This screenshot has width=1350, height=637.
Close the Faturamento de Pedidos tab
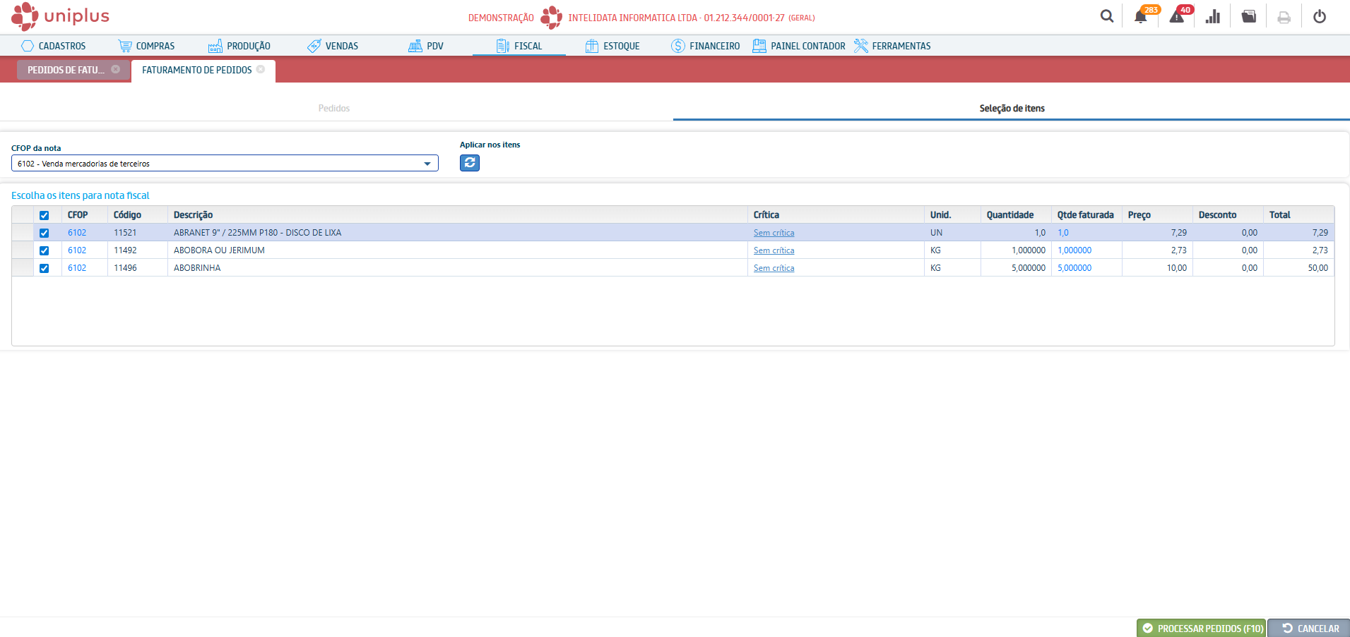pyautogui.click(x=261, y=69)
